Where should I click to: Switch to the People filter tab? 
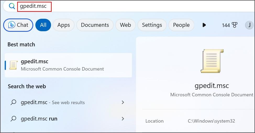click(x=181, y=25)
